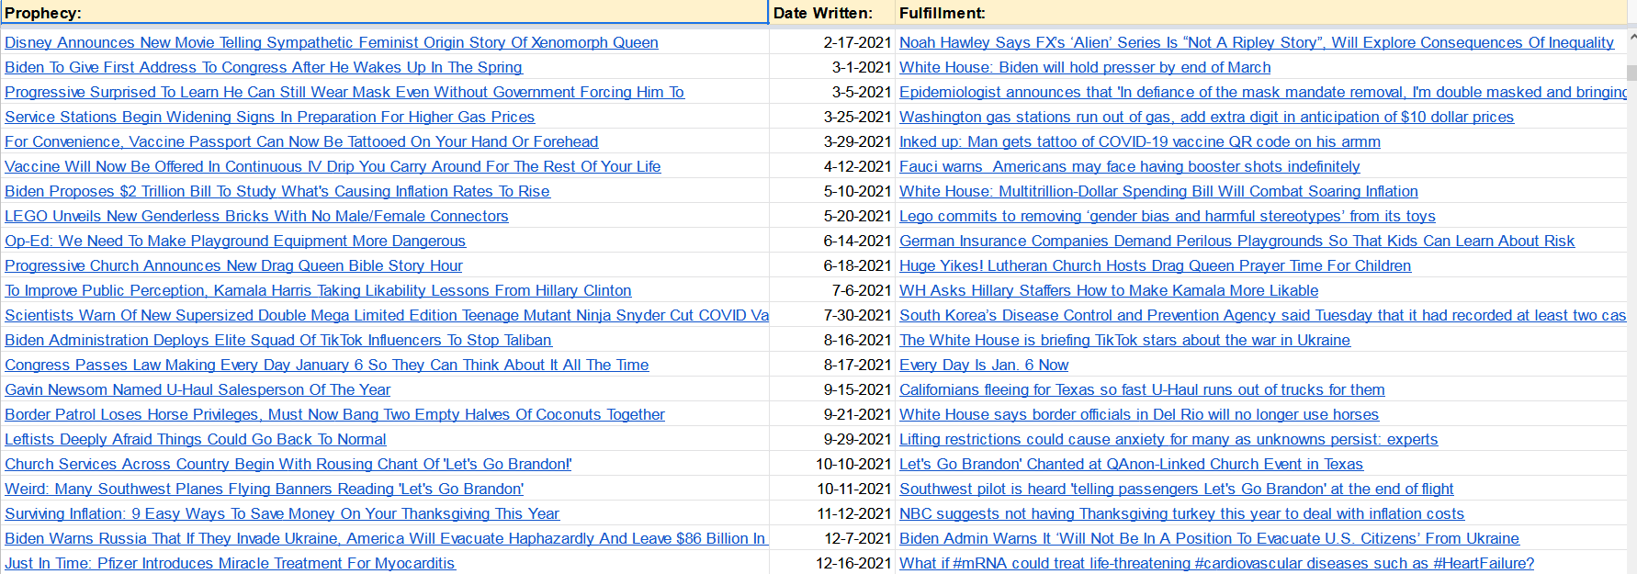Open Border Patrol coconuts prophecy link

[334, 414]
